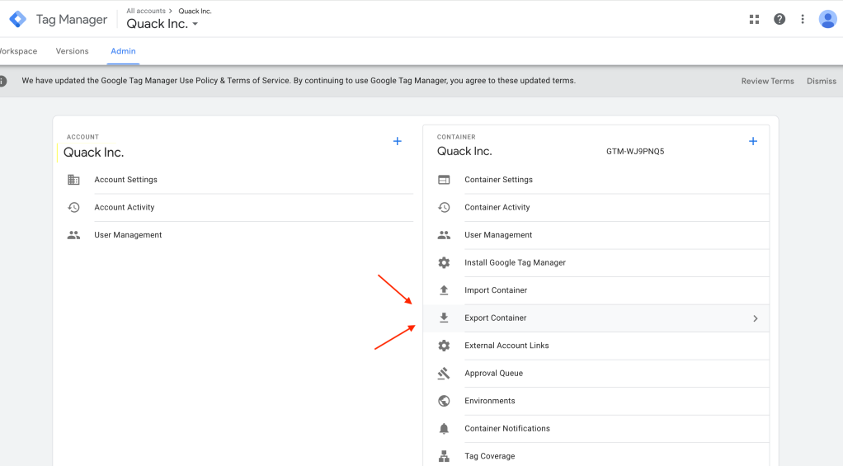Screen dimensions: 843x466
Task: Click the Tag Coverage sitemap icon
Action: (444, 456)
